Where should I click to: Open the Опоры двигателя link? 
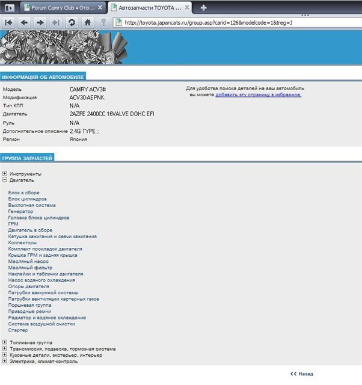point(28,286)
